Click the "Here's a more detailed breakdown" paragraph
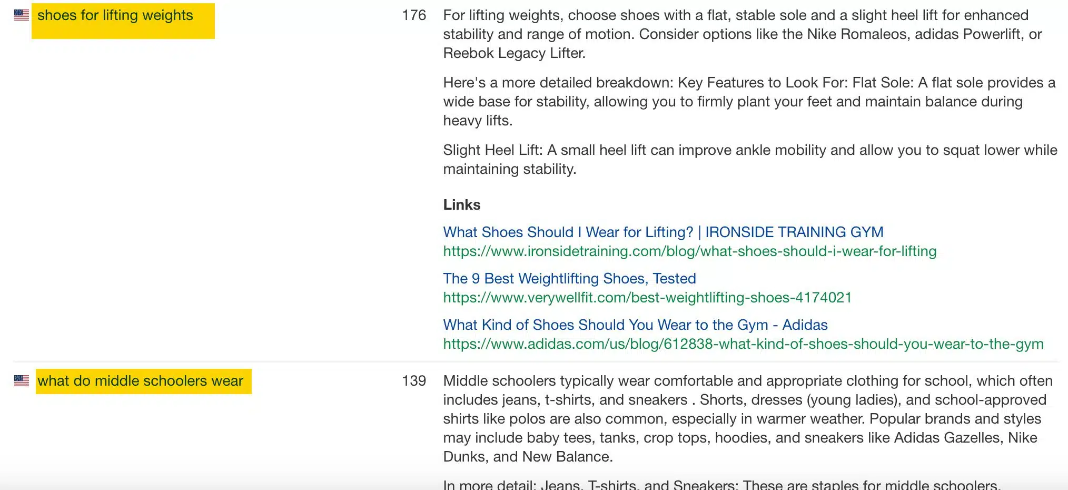This screenshot has width=1068, height=490. pos(749,101)
